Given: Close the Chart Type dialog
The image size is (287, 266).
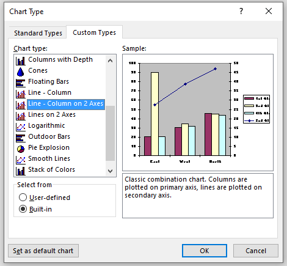Looking at the screenshot, I should (269, 11).
